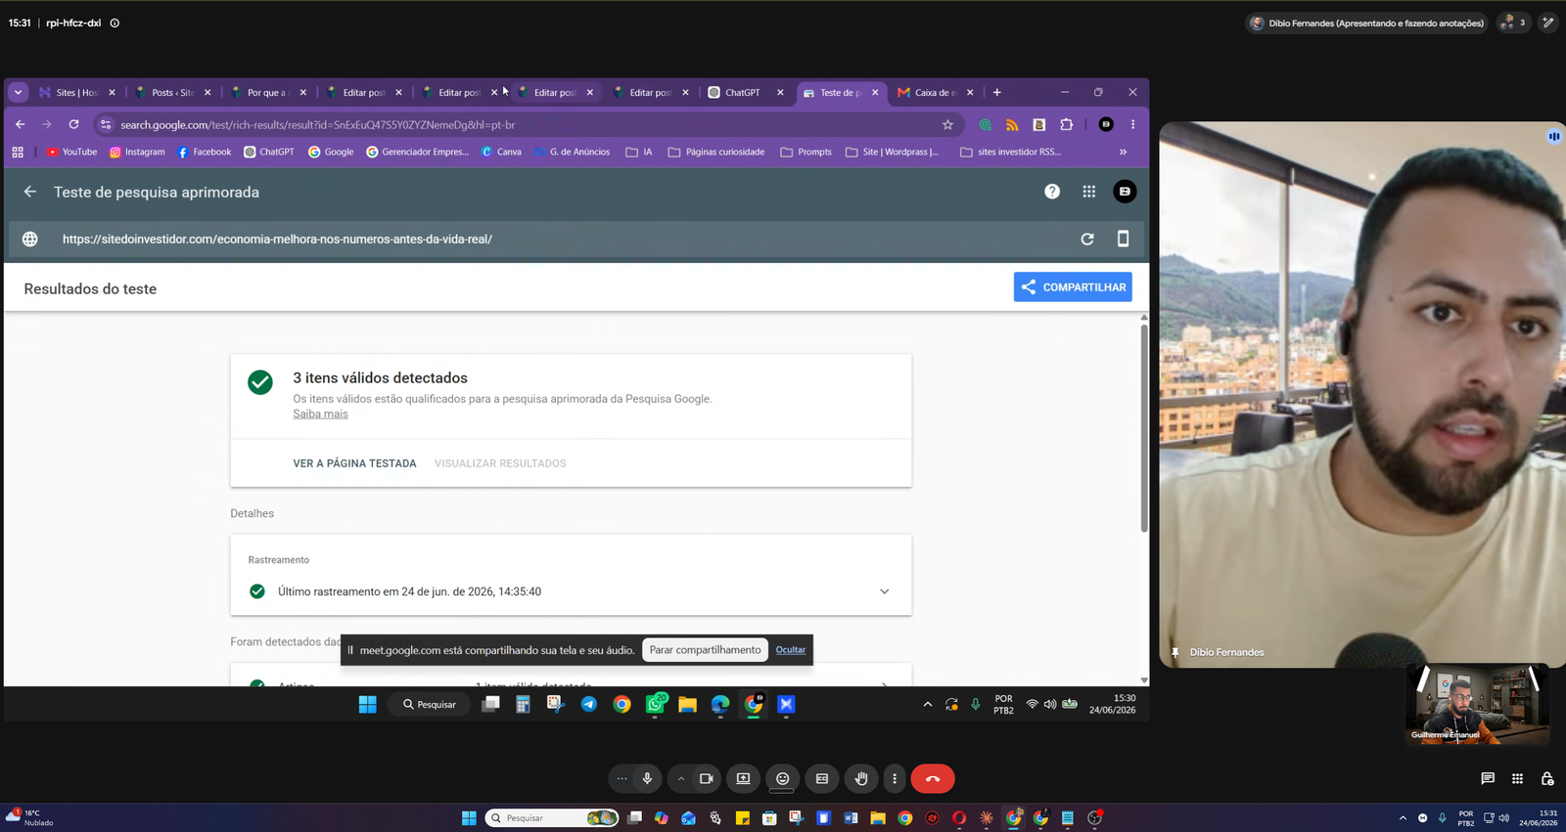Click the tested URL field
This screenshot has height=832, width=1566.
click(x=548, y=240)
